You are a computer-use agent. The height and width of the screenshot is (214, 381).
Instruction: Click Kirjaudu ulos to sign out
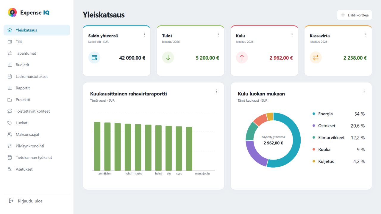click(37, 201)
